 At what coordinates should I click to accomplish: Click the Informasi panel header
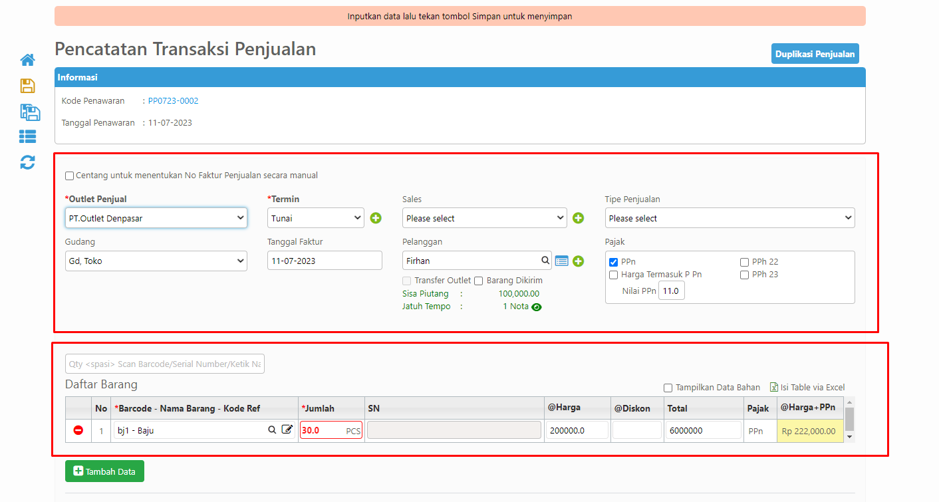point(460,78)
